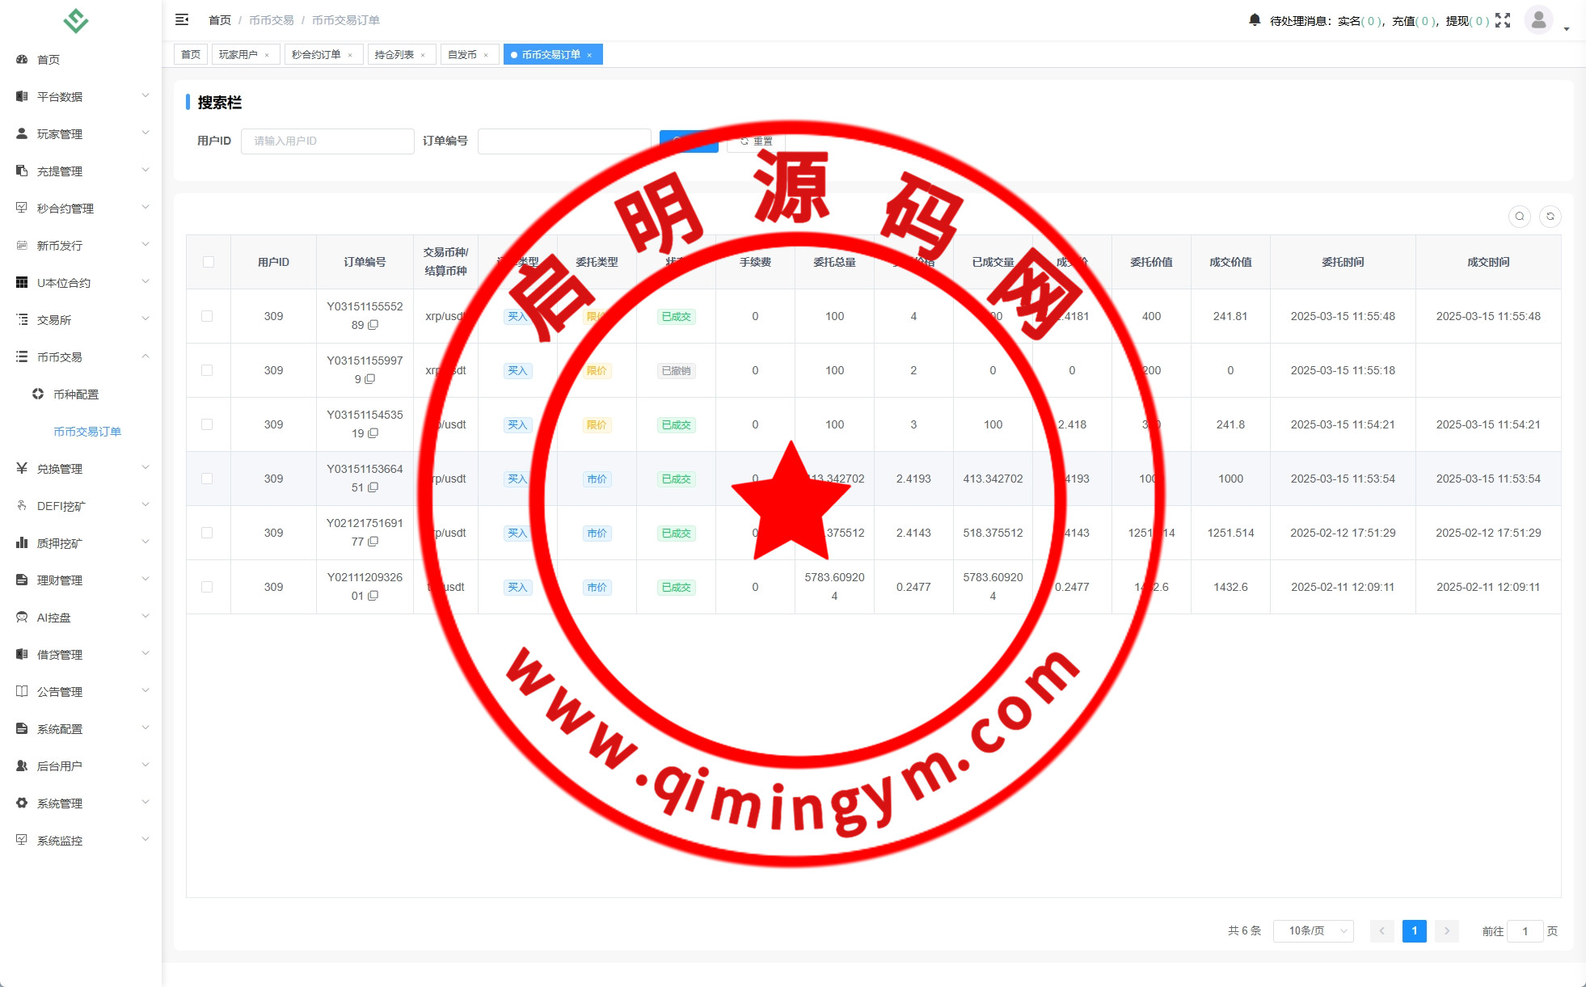Click the 首页 breadcrumb link

[219, 20]
